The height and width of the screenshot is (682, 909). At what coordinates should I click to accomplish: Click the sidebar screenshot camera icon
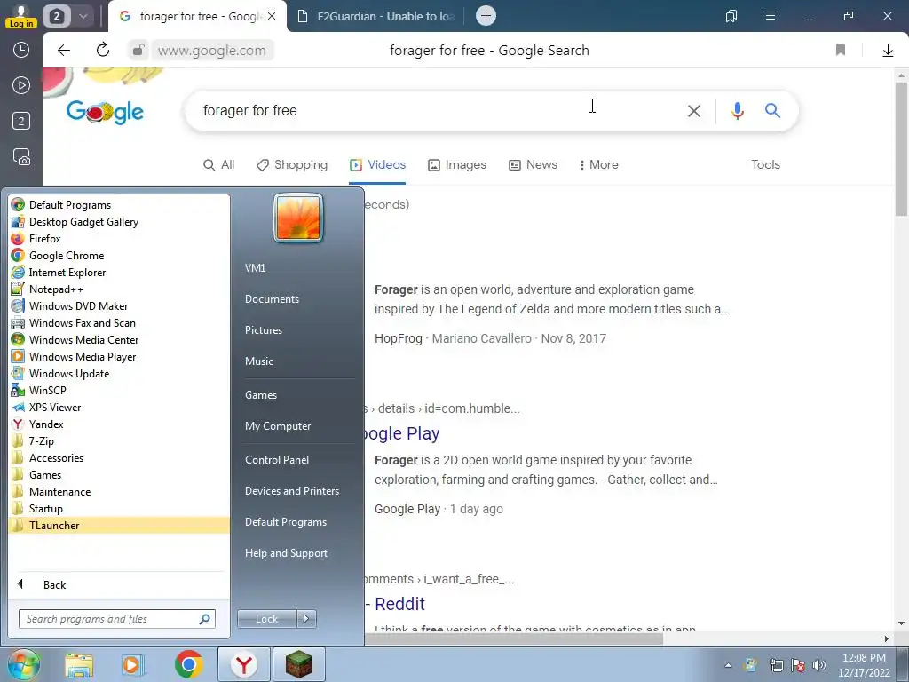coord(21,157)
